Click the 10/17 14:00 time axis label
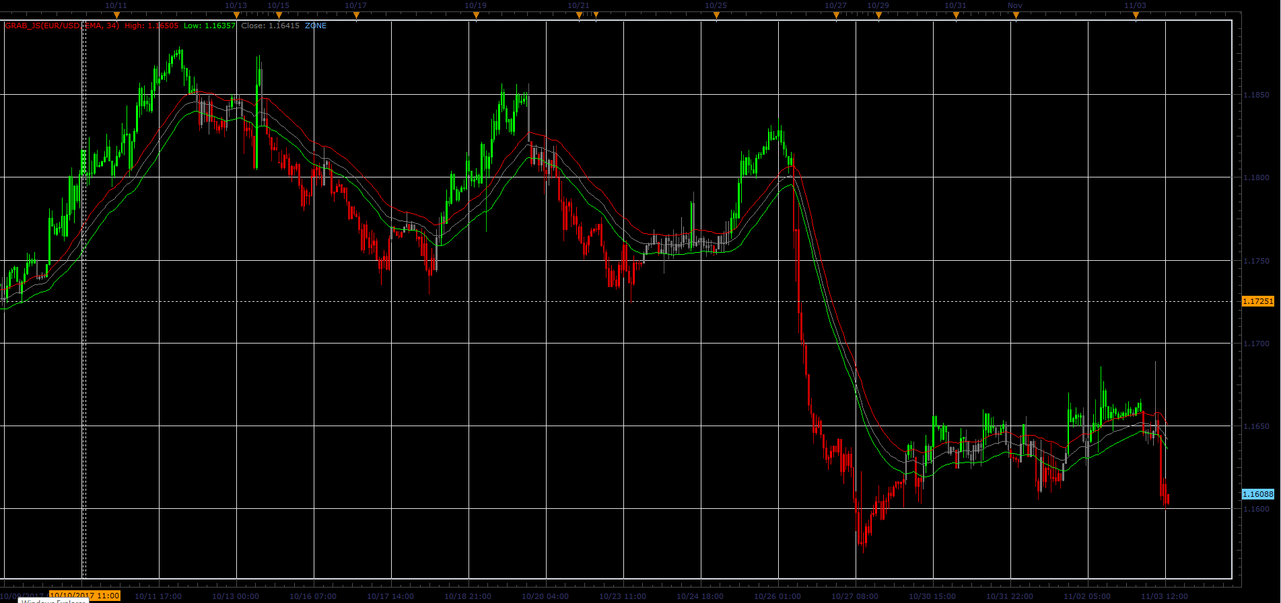 [390, 596]
